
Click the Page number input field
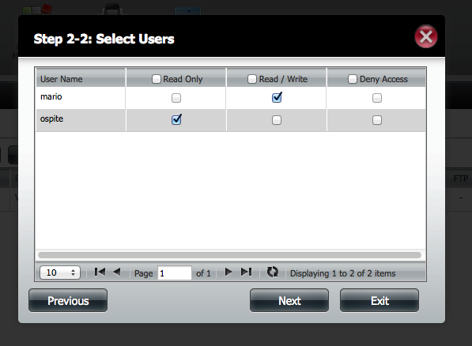pyautogui.click(x=174, y=273)
